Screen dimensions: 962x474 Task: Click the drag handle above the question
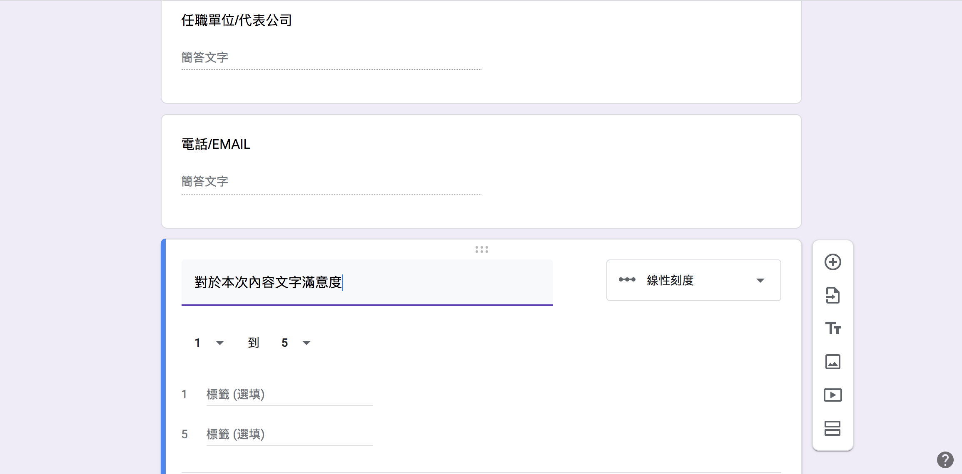[481, 249]
